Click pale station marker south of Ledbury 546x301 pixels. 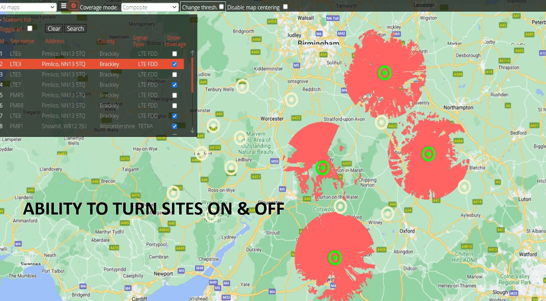(x=231, y=168)
